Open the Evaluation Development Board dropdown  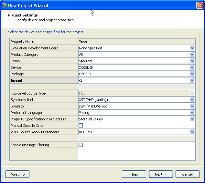pyautogui.click(x=192, y=48)
